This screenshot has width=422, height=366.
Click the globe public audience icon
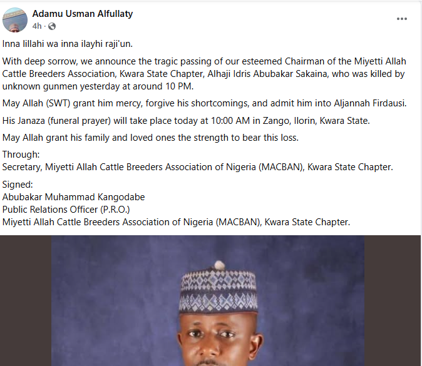52,26
